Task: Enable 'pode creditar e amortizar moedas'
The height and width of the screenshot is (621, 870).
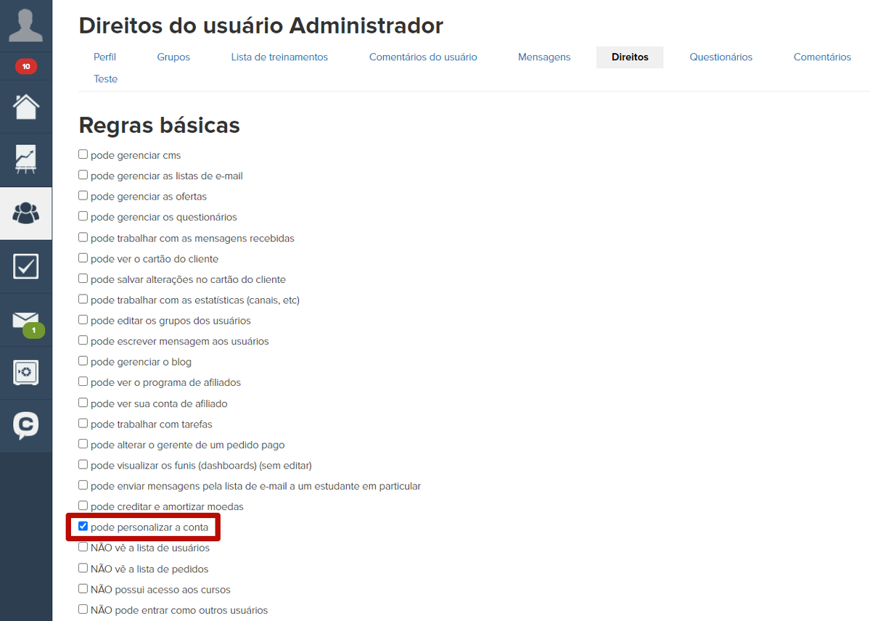Action: coord(83,506)
